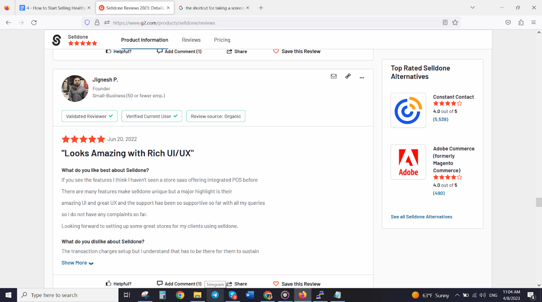
Task: Go to the Reviews tab
Action: 191,40
